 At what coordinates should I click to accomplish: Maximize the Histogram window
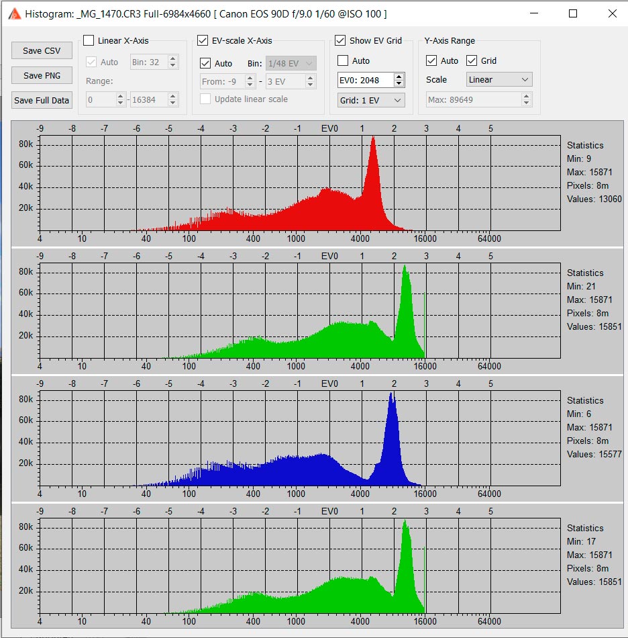(x=572, y=13)
